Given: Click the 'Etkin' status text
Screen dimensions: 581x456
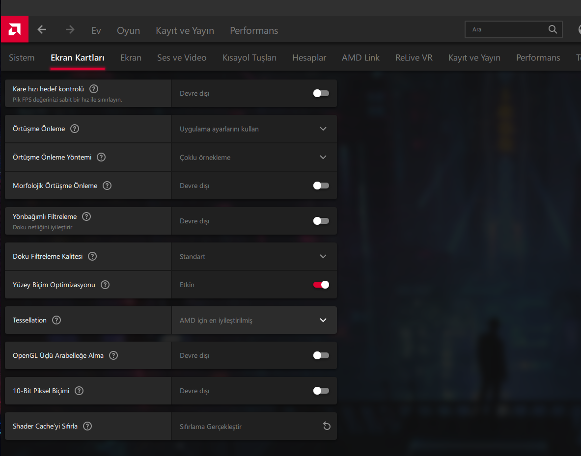Looking at the screenshot, I should [187, 285].
